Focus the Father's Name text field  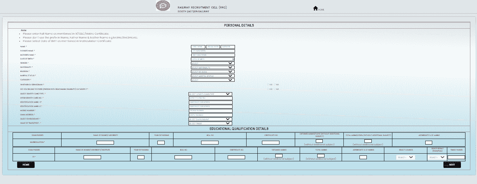213,51
